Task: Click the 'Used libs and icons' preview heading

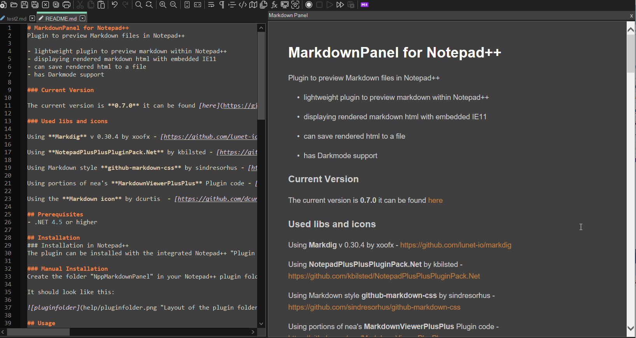Action: (x=332, y=224)
